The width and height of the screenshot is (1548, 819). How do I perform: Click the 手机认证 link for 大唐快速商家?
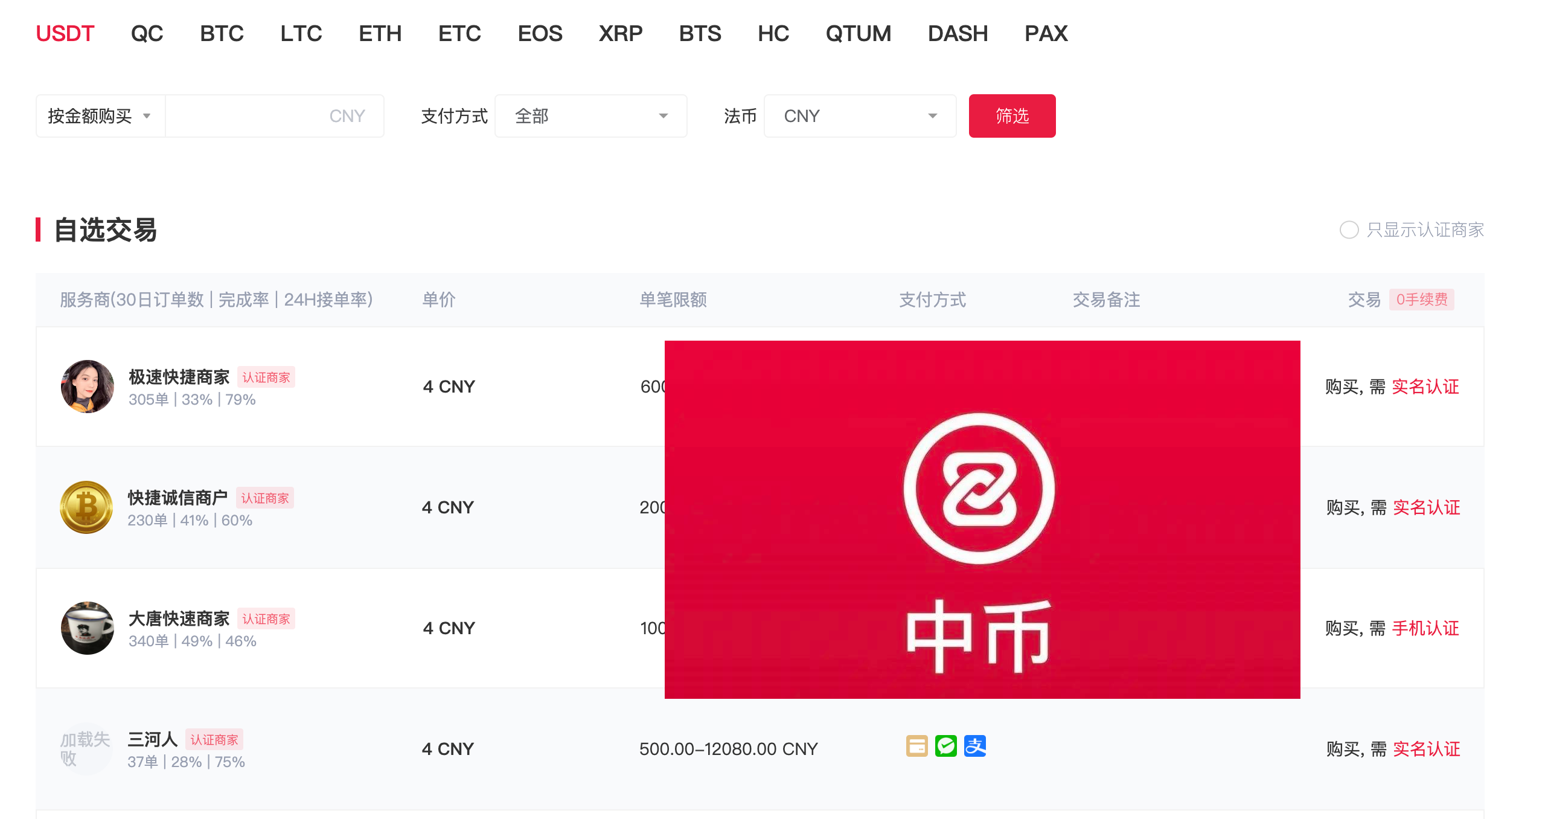pyautogui.click(x=1425, y=628)
